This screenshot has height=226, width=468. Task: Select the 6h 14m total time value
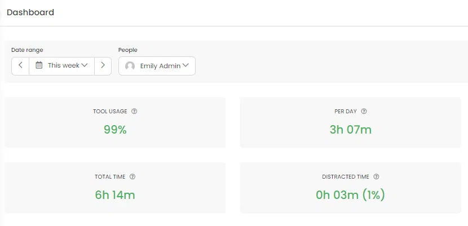coord(115,195)
